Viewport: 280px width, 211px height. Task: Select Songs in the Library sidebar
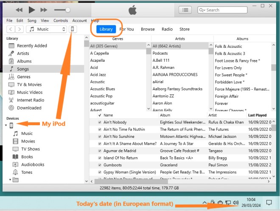click(43, 69)
